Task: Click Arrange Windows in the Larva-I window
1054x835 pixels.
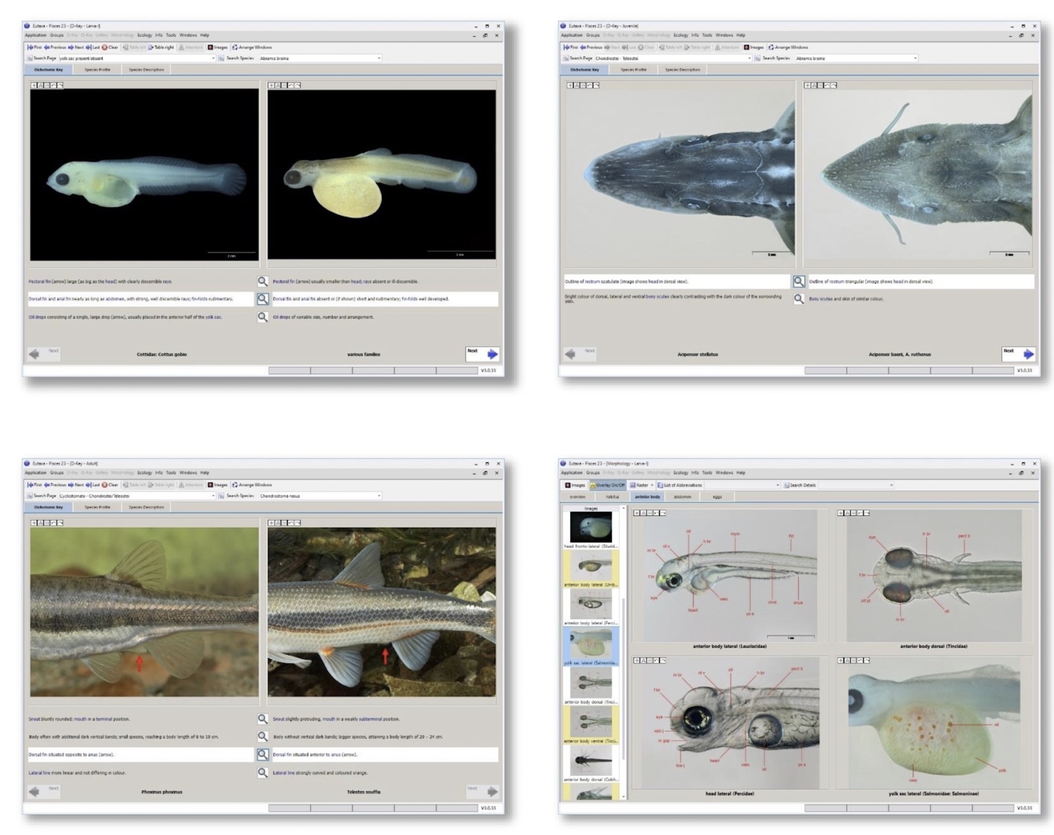Action: [x=252, y=47]
